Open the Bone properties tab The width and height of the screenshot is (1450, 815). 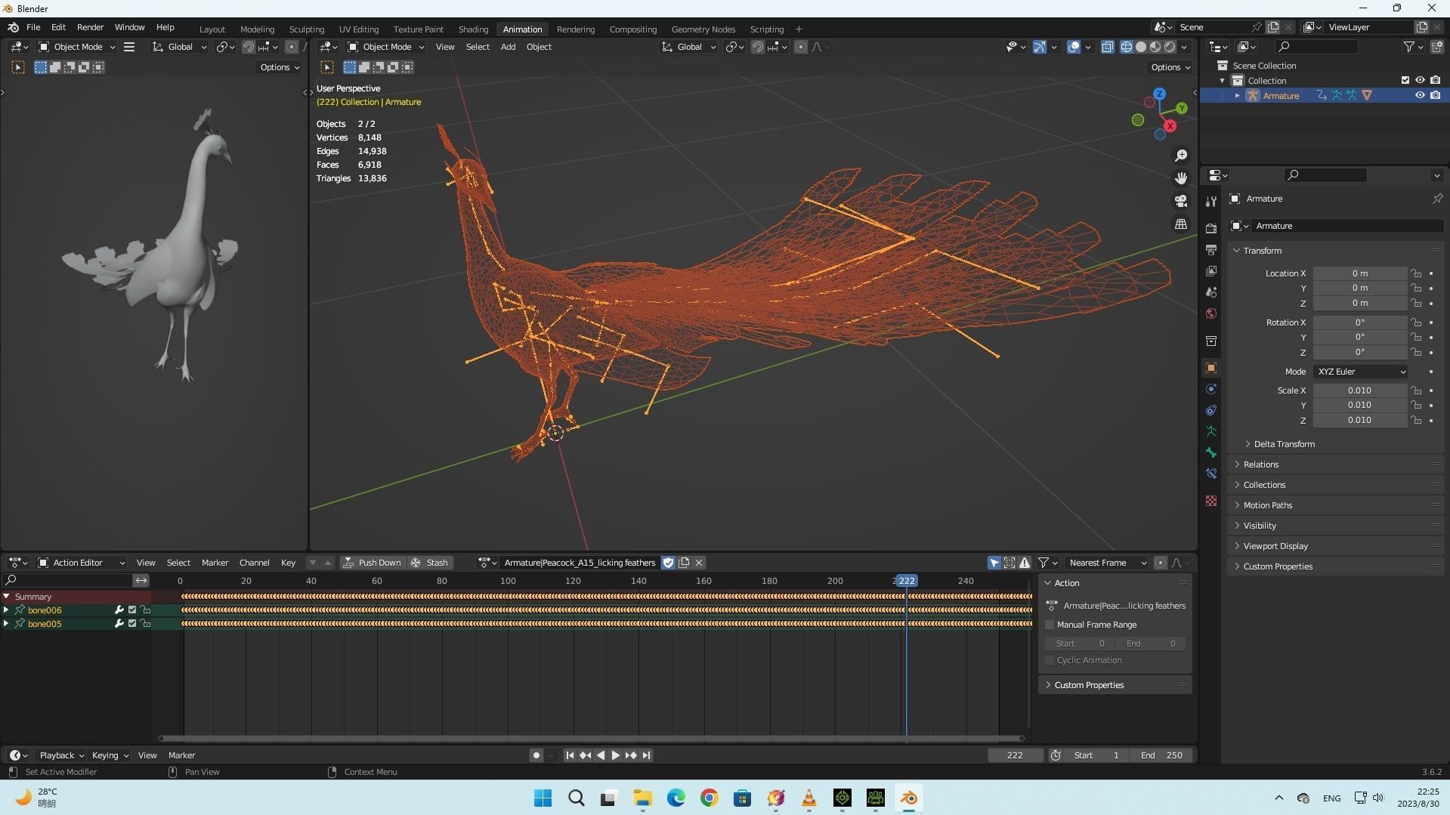point(1211,452)
